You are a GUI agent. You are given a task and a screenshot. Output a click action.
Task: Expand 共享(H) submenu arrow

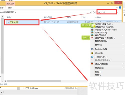(x=123, y=45)
